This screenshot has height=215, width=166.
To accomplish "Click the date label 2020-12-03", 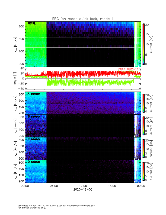I will [x=83, y=189].
